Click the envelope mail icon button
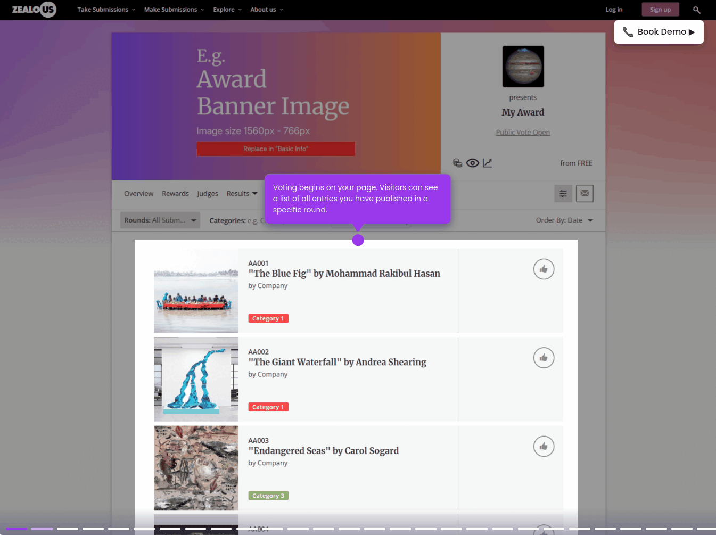The height and width of the screenshot is (535, 716). click(x=585, y=194)
